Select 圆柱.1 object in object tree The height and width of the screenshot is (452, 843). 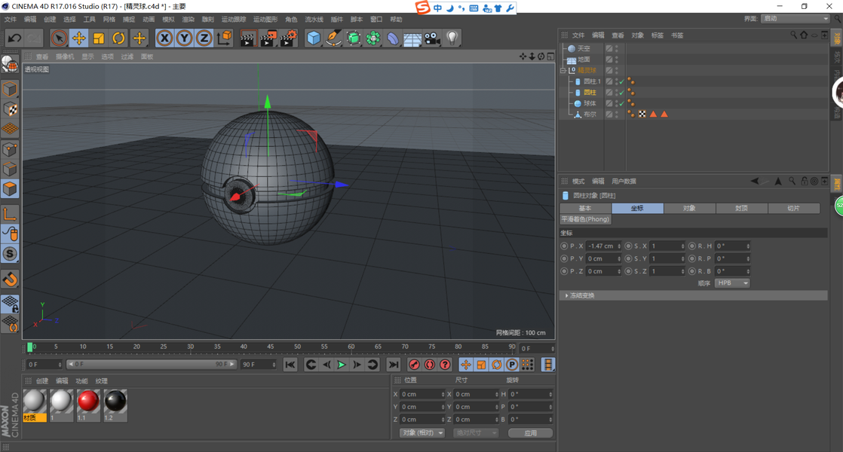(592, 81)
